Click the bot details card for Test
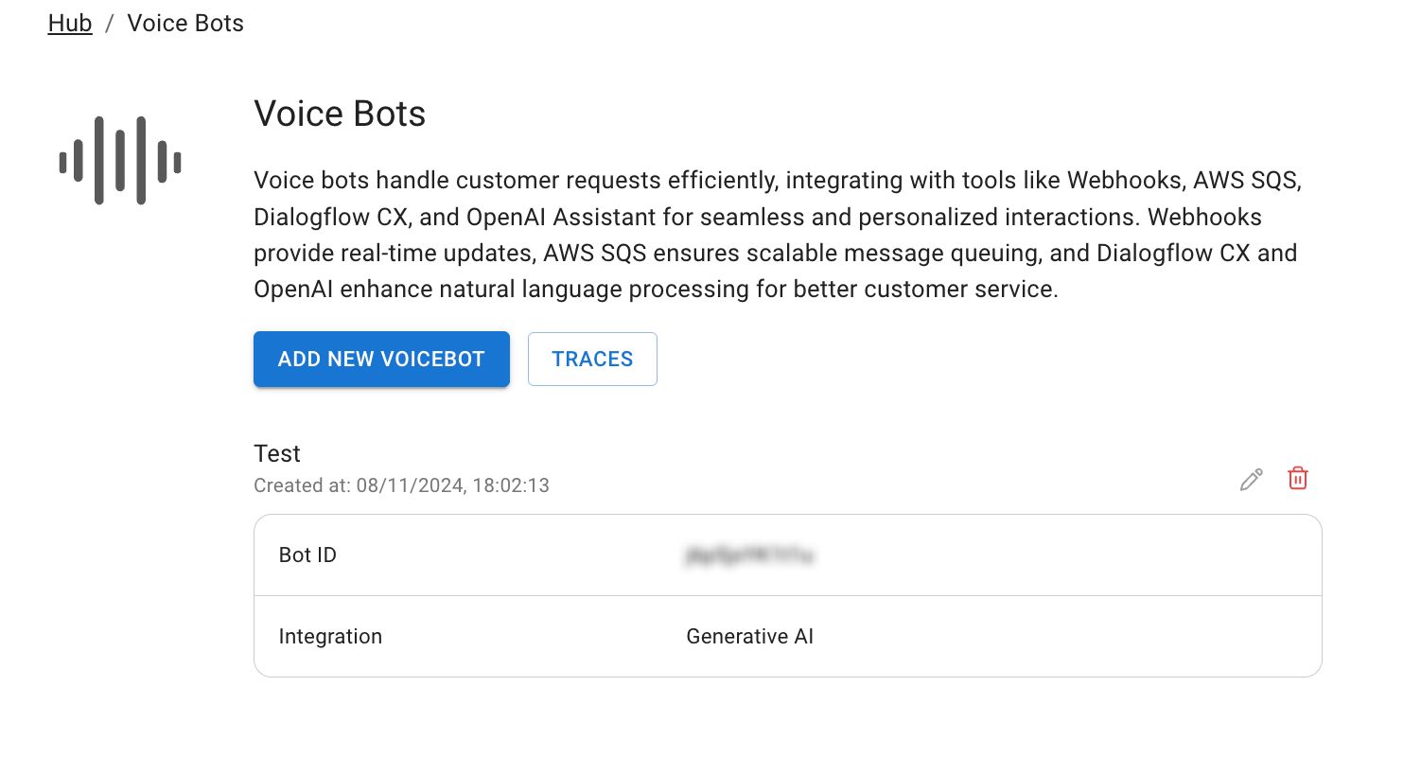This screenshot has width=1421, height=757. [787, 595]
